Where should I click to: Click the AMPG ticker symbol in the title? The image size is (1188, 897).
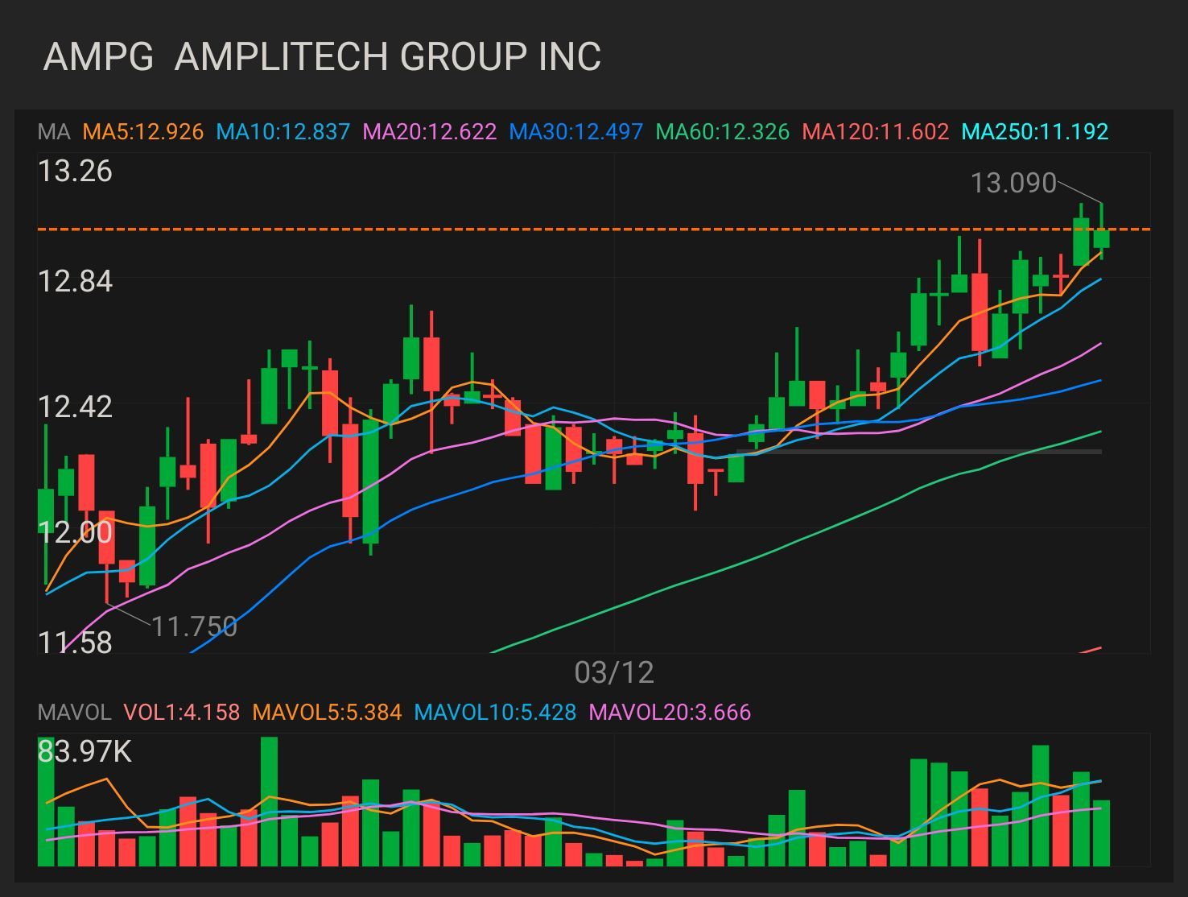pos(98,56)
